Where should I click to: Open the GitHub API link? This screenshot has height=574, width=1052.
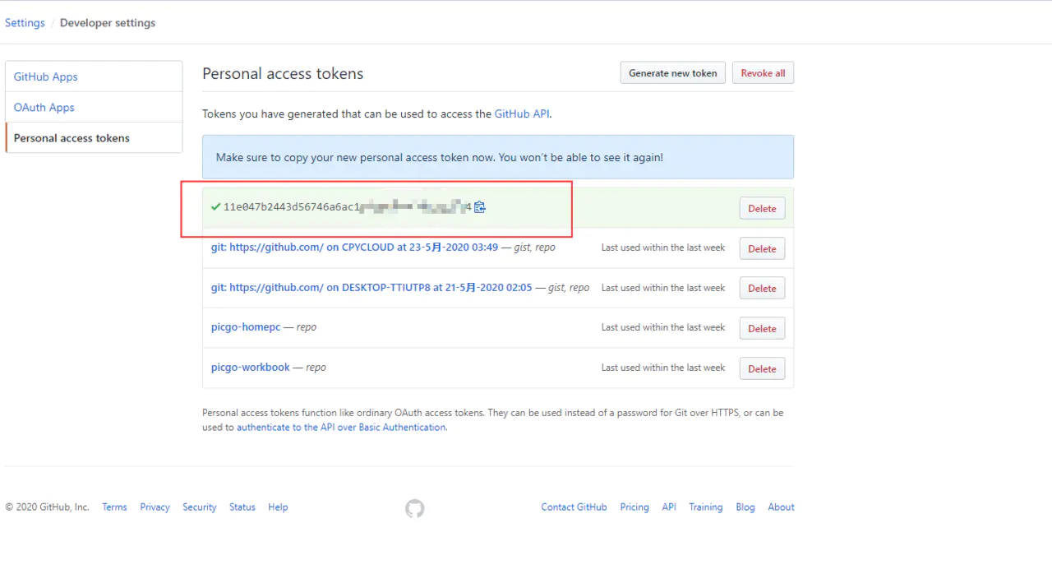pos(521,114)
